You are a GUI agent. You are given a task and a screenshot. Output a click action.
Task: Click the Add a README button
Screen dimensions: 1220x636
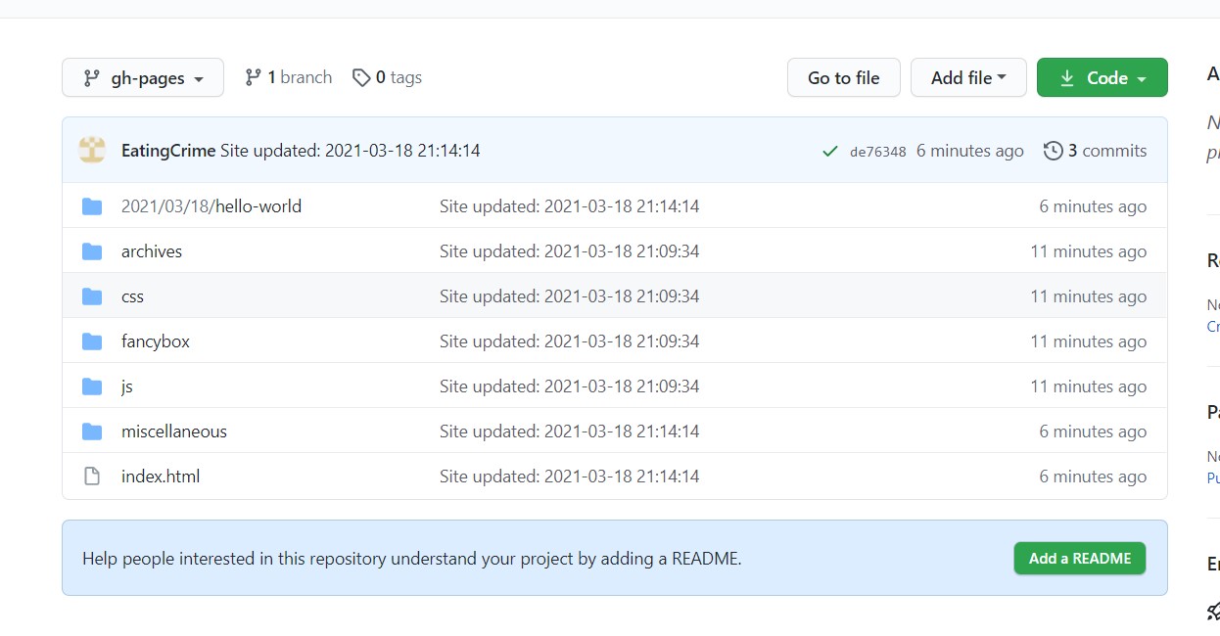tap(1079, 559)
